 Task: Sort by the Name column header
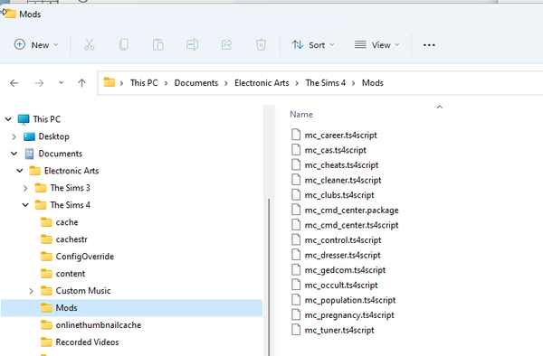coord(301,115)
